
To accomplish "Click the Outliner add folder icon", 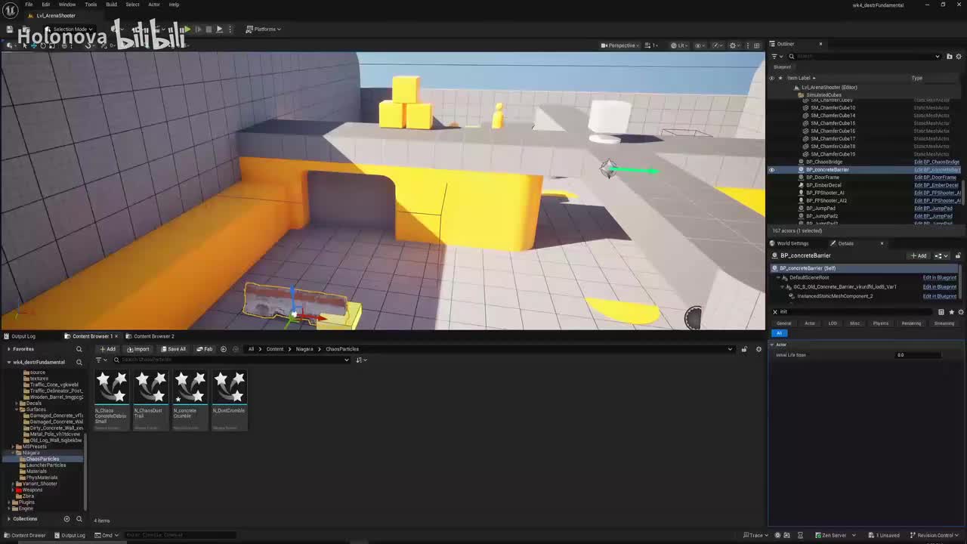I will click(950, 56).
